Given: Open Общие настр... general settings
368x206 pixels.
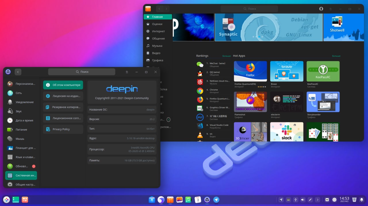Looking at the screenshot, I should click(x=21, y=185).
